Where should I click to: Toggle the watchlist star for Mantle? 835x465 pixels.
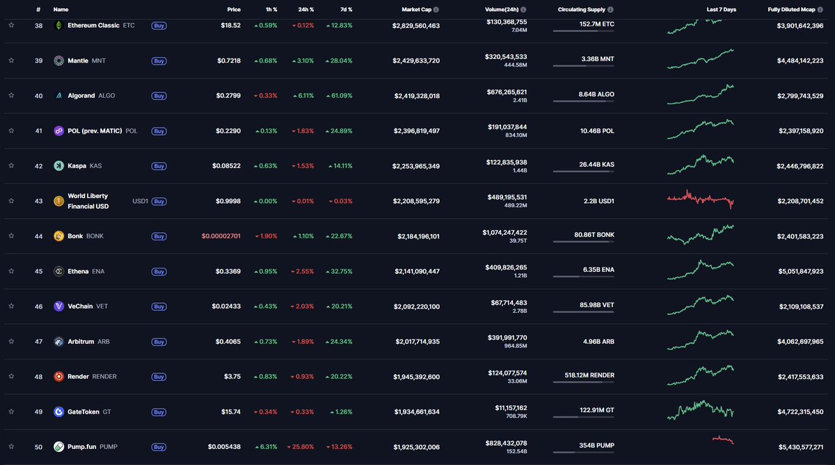tap(11, 60)
